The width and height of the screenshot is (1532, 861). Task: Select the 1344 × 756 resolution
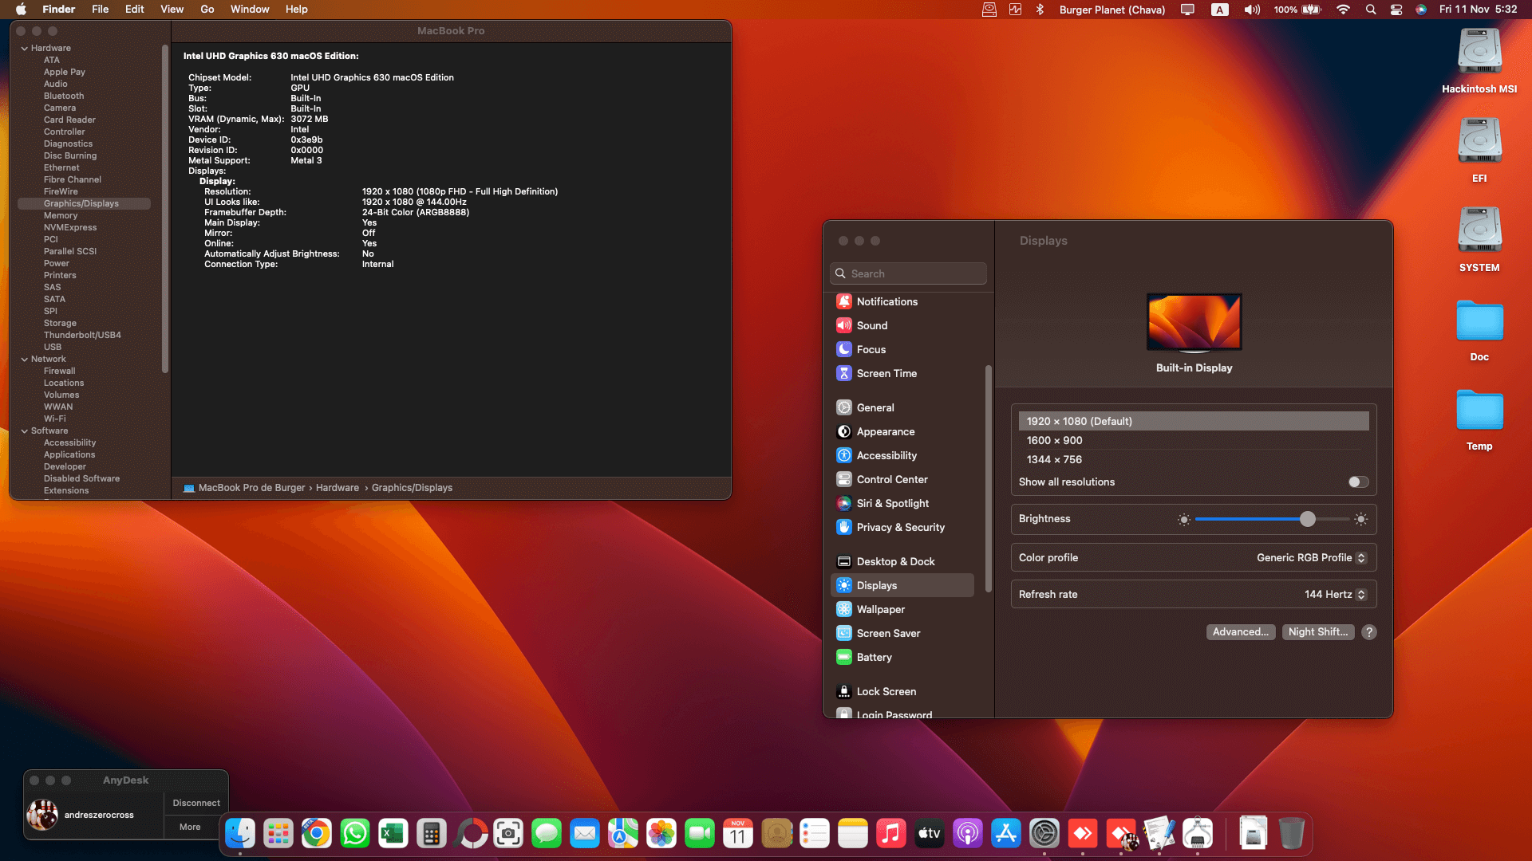[x=1194, y=459]
